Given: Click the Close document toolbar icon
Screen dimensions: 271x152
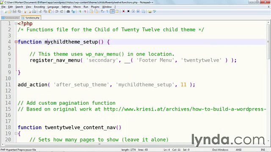Looking at the screenshot, I should click(x=25, y=11).
